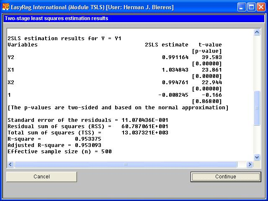Click the TSS value 13.037321E+003
The image size is (268, 201).
(145, 133)
